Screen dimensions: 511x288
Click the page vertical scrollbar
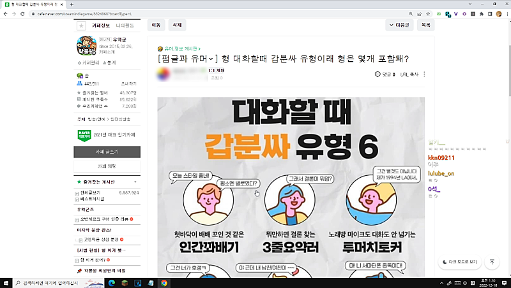509,71
